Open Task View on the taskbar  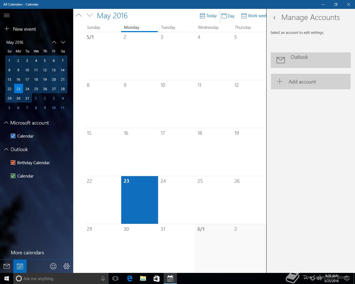pyautogui.click(x=115, y=278)
